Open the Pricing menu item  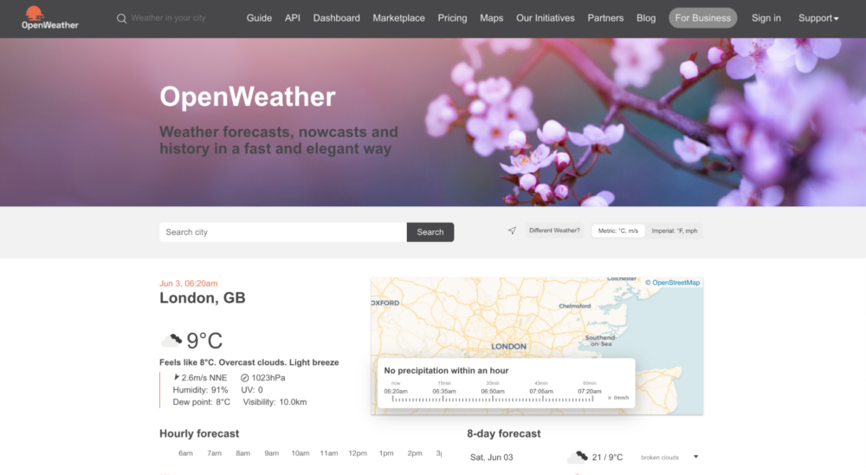pos(452,18)
